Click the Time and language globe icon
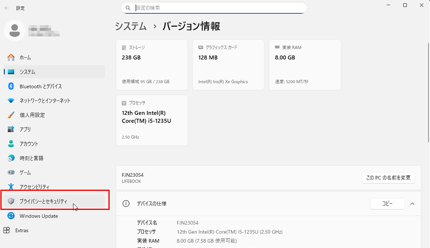 11,158
